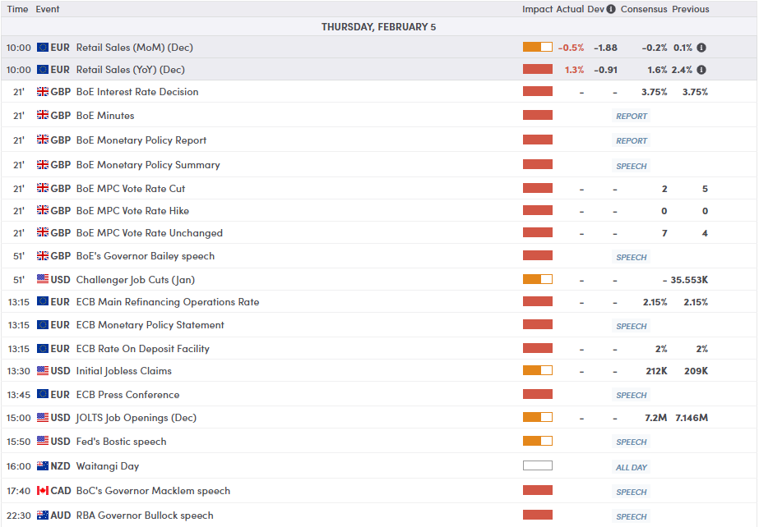Click the info icon next to Dev header

611,9
